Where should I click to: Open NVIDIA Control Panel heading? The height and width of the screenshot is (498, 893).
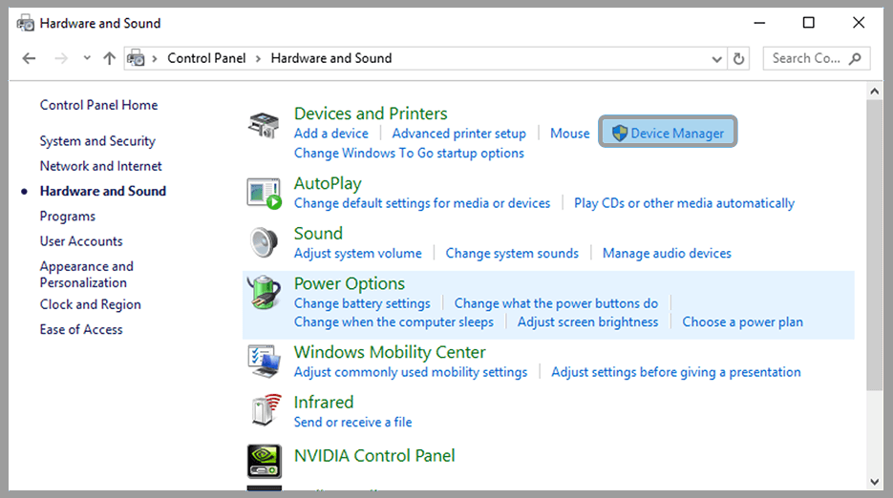[x=374, y=456]
